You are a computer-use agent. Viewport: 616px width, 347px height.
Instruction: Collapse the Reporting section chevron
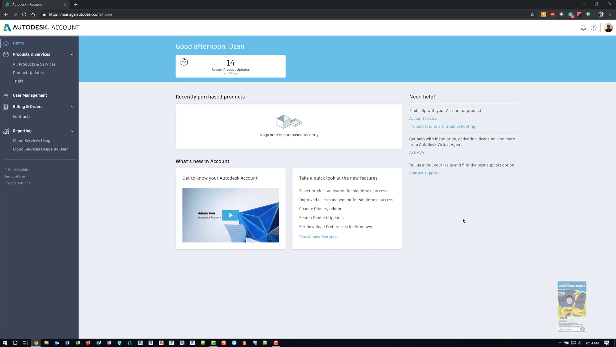(x=72, y=131)
